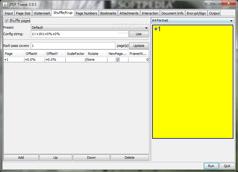This screenshot has width=238, height=172.
Task: Select the OffsetX cell with +0.0%
Action: pos(35,59)
